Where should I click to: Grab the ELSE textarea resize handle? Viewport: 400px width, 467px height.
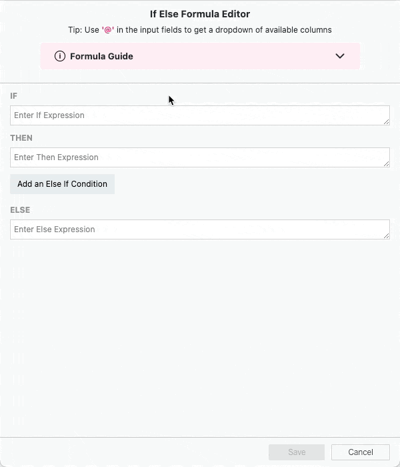tap(387, 236)
